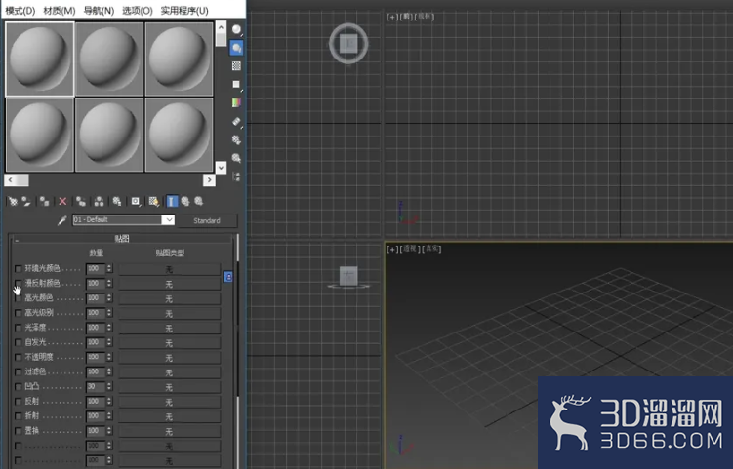The image size is (733, 469).
Task: Open the 模式(D) menu
Action: [x=20, y=11]
